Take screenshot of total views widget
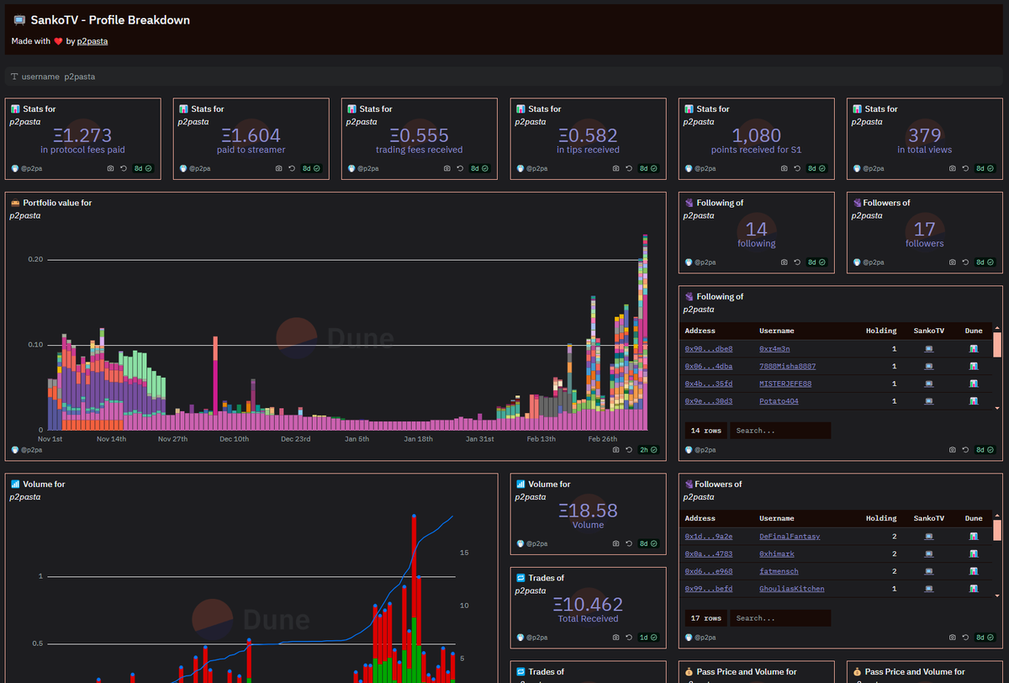The height and width of the screenshot is (683, 1009). click(x=953, y=168)
